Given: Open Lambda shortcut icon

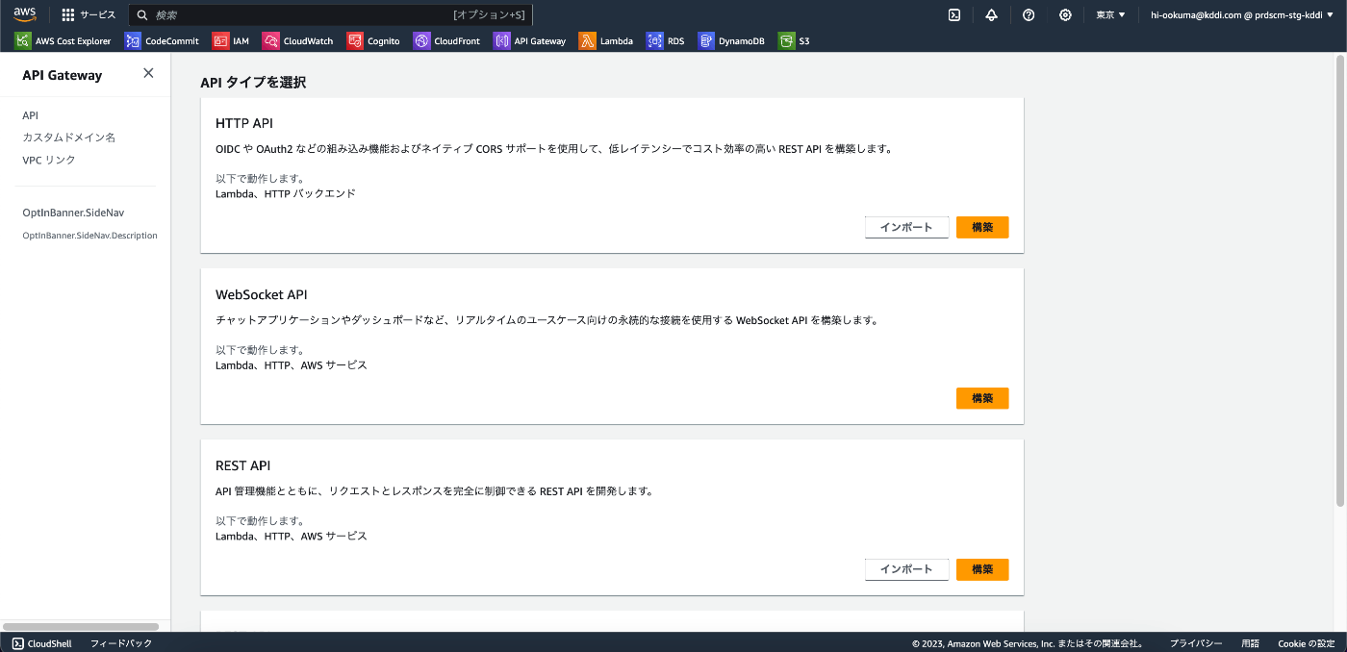Looking at the screenshot, I should pos(587,41).
